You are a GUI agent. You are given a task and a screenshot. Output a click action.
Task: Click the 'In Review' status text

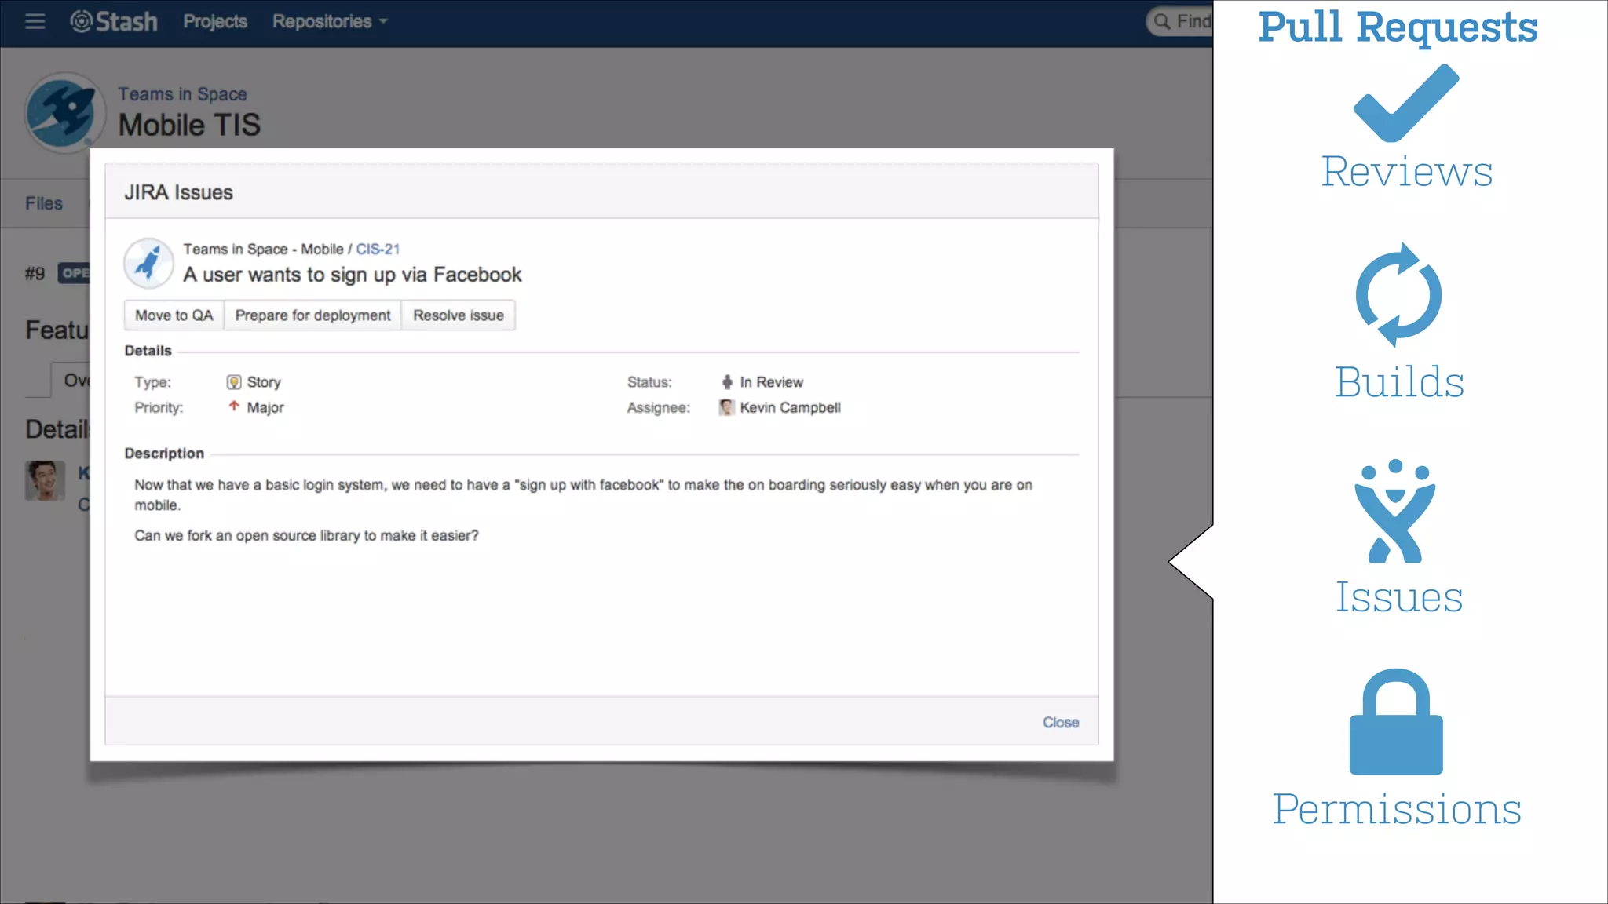click(771, 382)
